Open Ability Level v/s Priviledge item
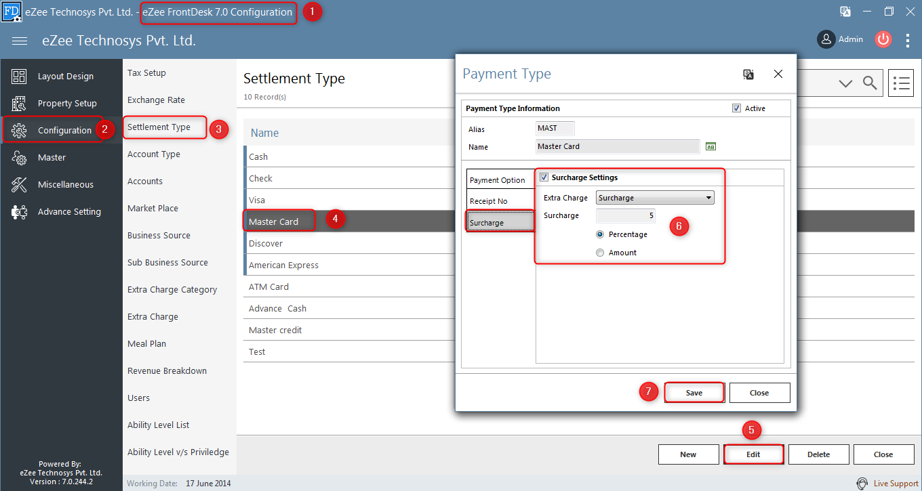This screenshot has height=491, width=922. pos(178,452)
